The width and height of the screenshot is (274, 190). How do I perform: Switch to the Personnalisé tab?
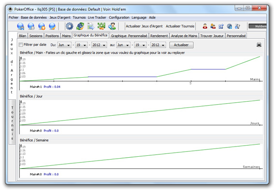[236, 36]
